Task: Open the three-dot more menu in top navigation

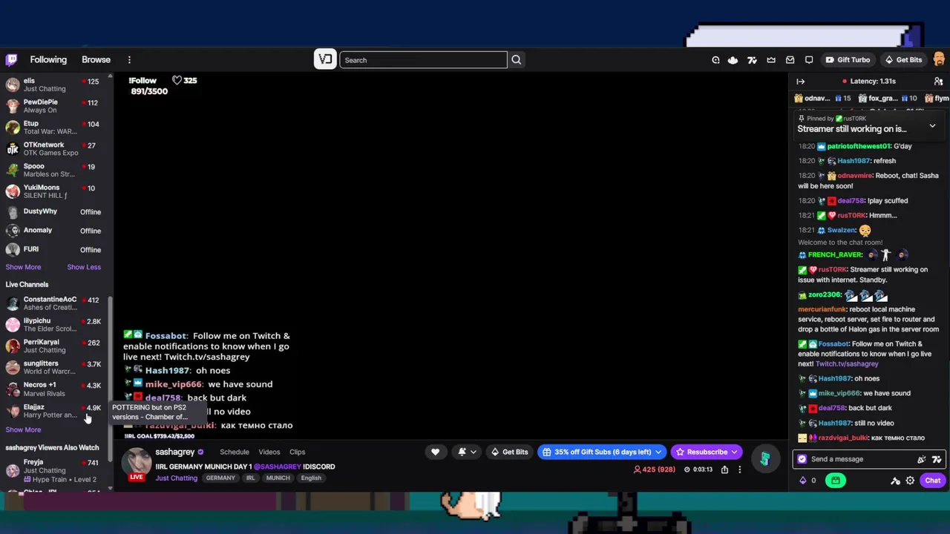Action: coord(129,60)
